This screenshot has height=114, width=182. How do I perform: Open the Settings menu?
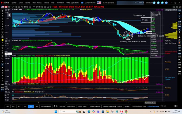click(46, 3)
